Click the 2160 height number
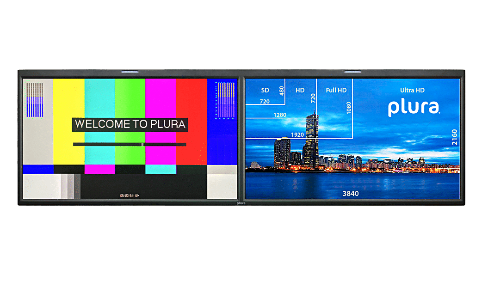The height and width of the screenshot is (287, 482). (454, 137)
